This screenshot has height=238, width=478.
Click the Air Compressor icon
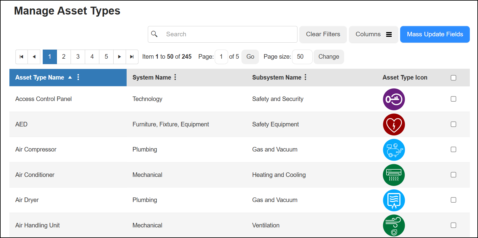click(x=394, y=150)
